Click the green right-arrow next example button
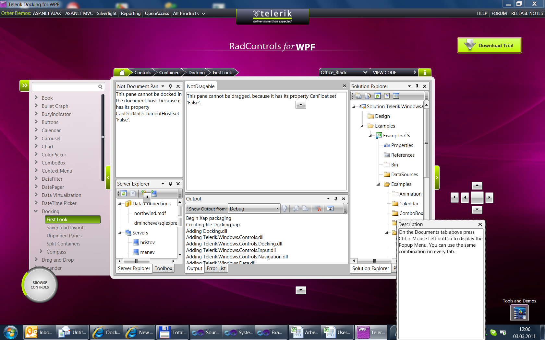Viewport: 545px width, 340px height. click(437, 177)
